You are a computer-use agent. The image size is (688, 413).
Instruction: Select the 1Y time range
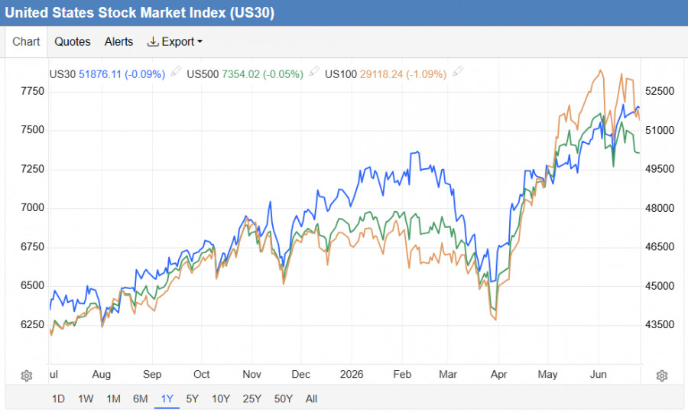tap(167, 398)
